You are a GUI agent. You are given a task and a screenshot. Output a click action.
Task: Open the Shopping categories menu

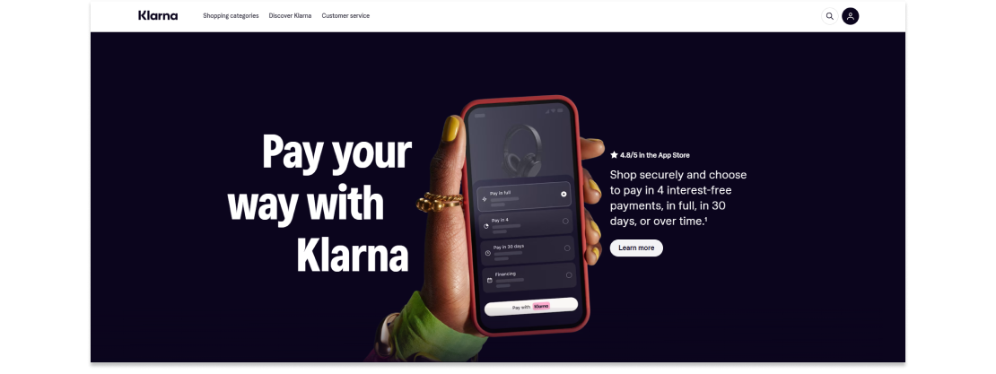point(231,16)
